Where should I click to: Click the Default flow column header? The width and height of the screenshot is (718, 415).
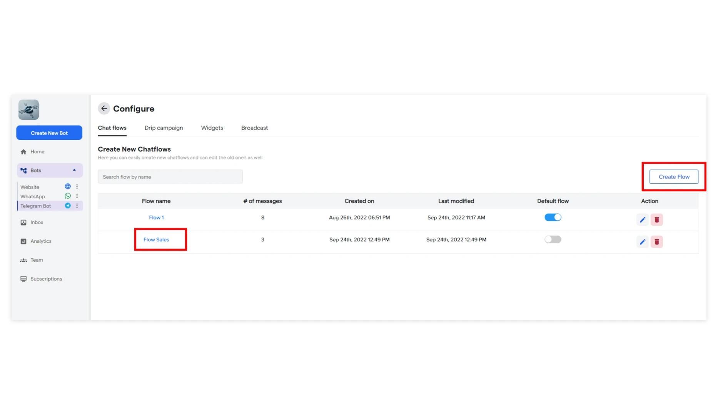553,201
